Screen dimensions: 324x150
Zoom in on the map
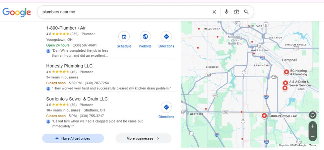point(312,126)
